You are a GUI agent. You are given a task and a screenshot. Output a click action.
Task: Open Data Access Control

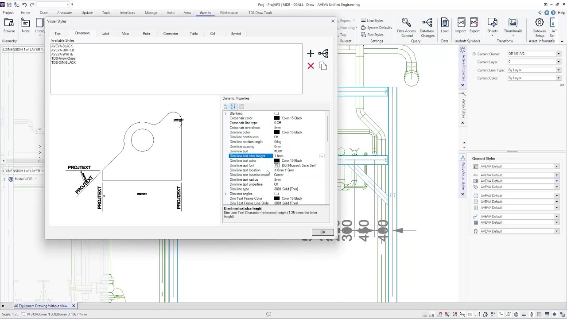click(406, 27)
